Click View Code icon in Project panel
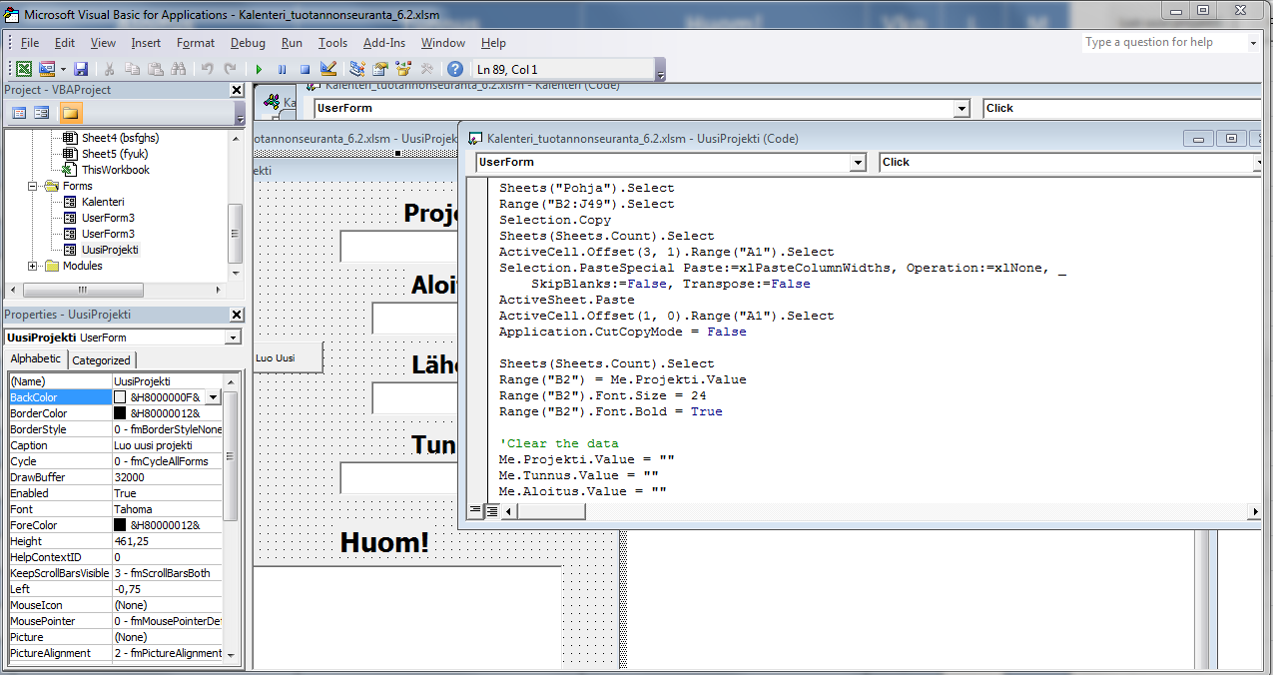This screenshot has height=675, width=1273. point(19,113)
